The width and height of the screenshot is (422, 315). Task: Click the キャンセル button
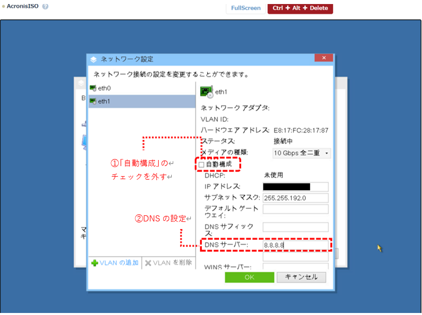tap(301, 277)
